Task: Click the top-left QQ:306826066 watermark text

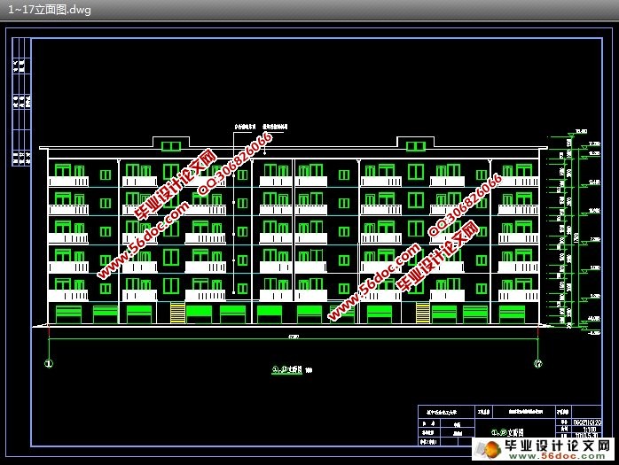Action: click(x=234, y=163)
